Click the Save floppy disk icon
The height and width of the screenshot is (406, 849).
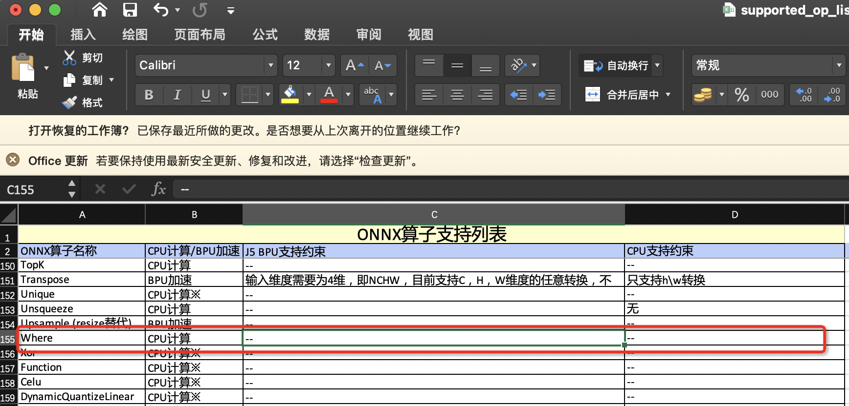click(130, 10)
